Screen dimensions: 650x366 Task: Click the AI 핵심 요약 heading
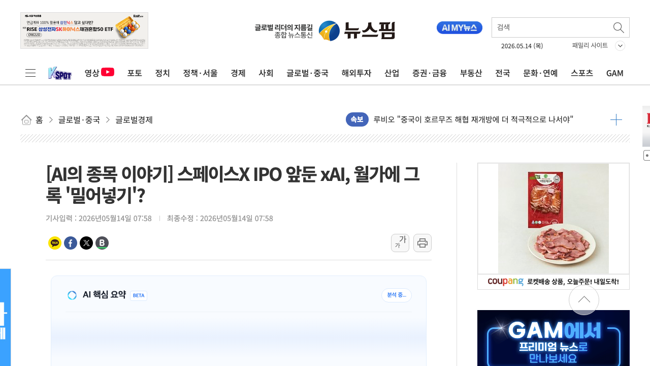pyautogui.click(x=104, y=295)
